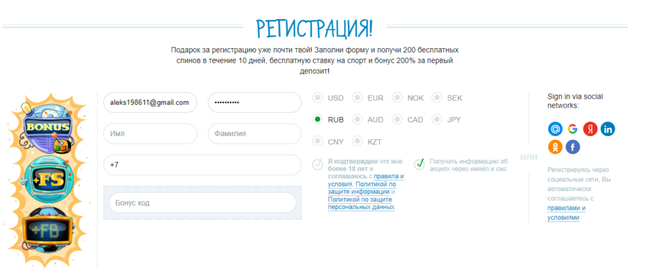Click 'Sign in via social networks:' text
The width and height of the screenshot is (649, 279).
coord(575,101)
